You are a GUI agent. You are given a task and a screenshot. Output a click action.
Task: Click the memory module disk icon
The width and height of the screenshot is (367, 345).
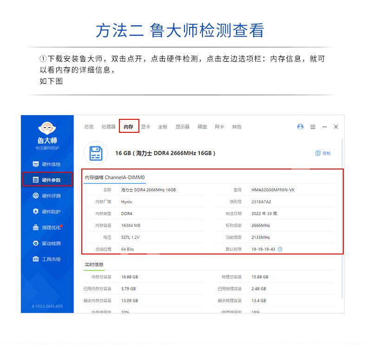(x=96, y=153)
